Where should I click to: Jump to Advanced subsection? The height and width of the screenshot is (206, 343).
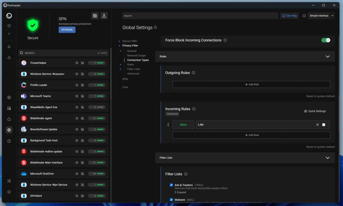coord(133,74)
